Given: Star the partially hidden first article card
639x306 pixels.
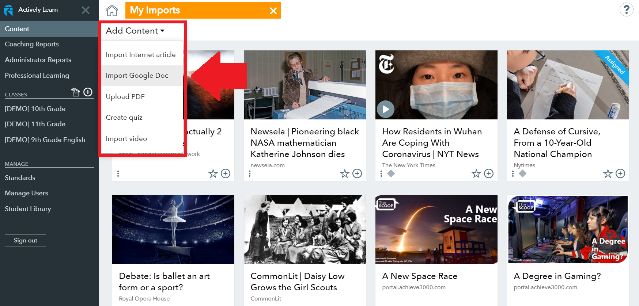Looking at the screenshot, I should tap(213, 173).
